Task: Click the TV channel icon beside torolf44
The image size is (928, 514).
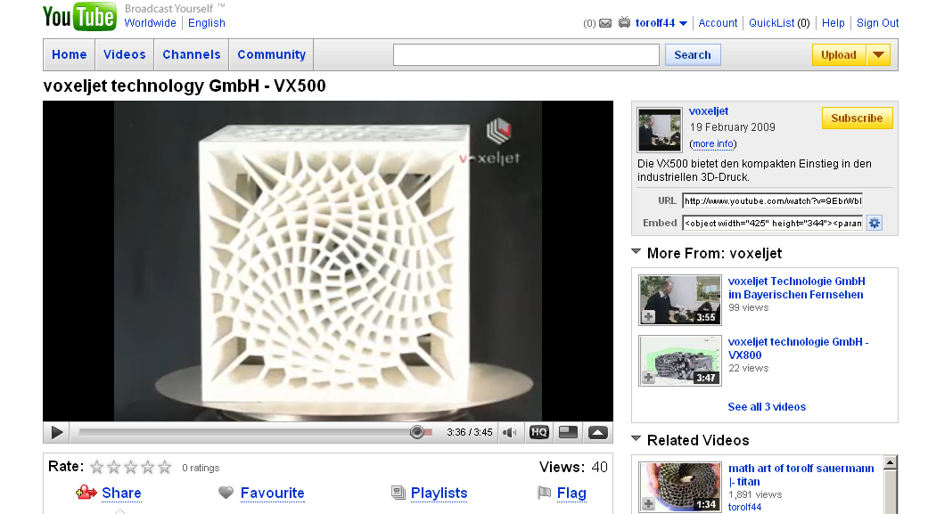Action: tap(624, 22)
